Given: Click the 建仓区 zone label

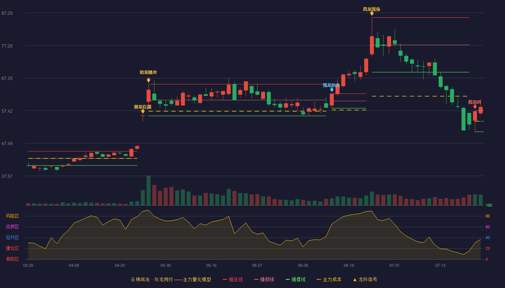Looking at the screenshot, I should (12, 248).
